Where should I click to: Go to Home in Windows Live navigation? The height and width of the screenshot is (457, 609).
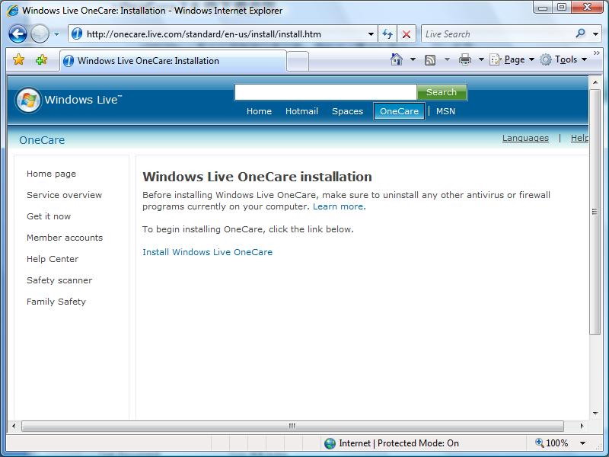[259, 111]
